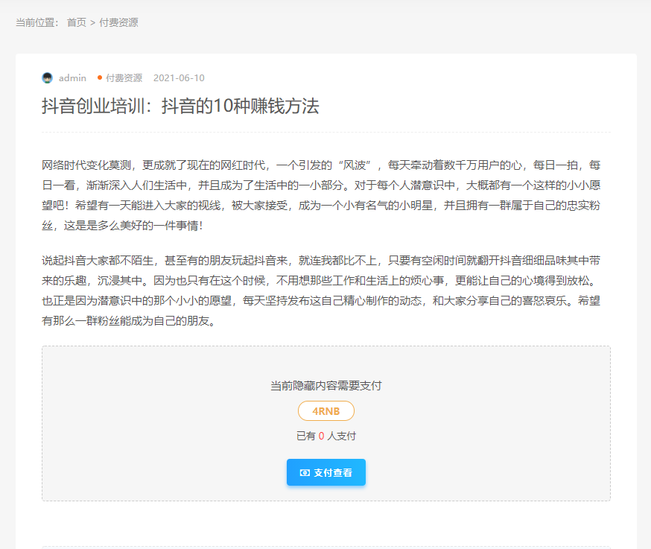Image resolution: width=651 pixels, height=549 pixels.
Task: Go to 首页 in the breadcrumb
Action: [x=77, y=22]
